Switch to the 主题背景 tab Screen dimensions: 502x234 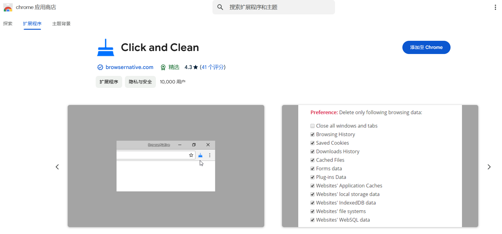pos(61,24)
